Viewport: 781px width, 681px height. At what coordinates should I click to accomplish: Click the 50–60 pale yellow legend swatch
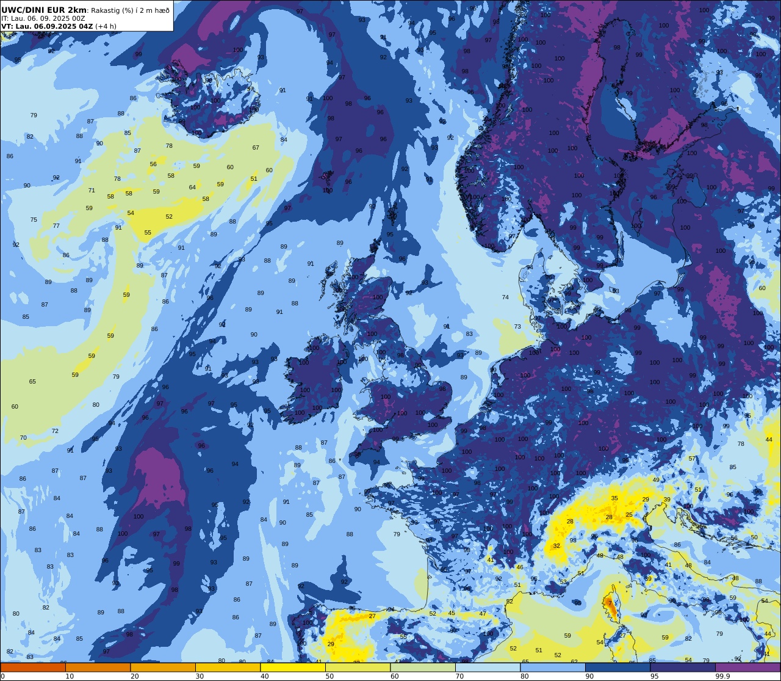(x=358, y=667)
